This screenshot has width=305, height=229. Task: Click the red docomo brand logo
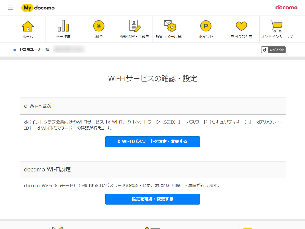coord(286,7)
